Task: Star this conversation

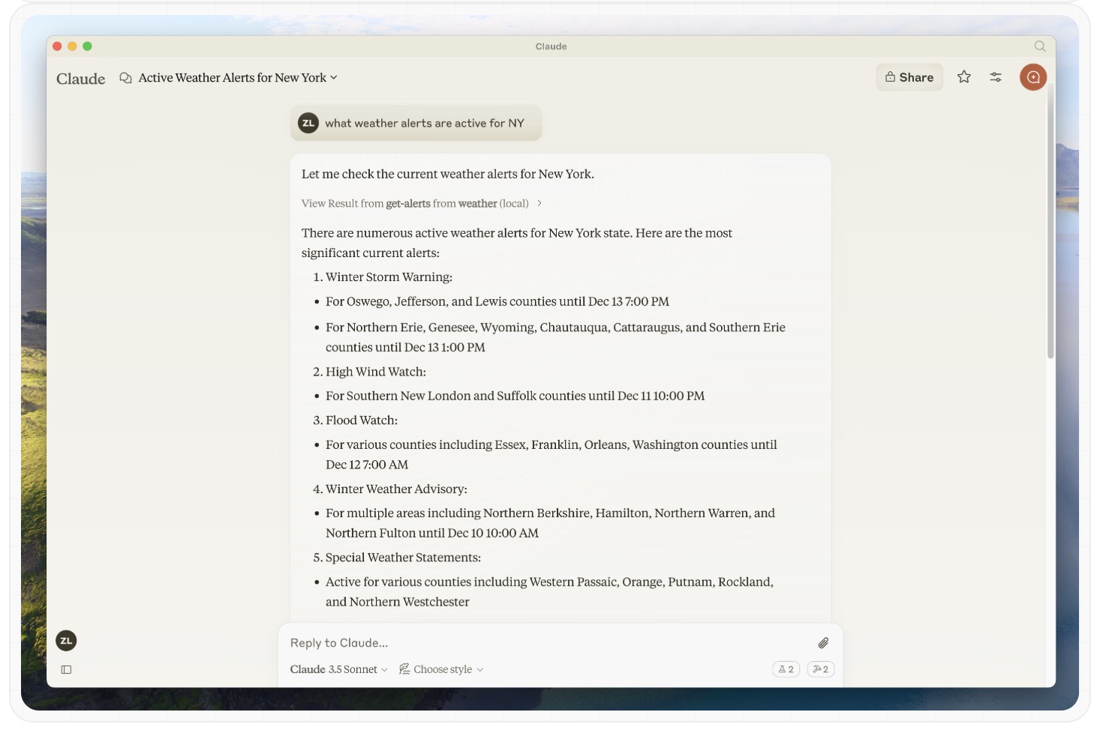Action: [x=964, y=77]
